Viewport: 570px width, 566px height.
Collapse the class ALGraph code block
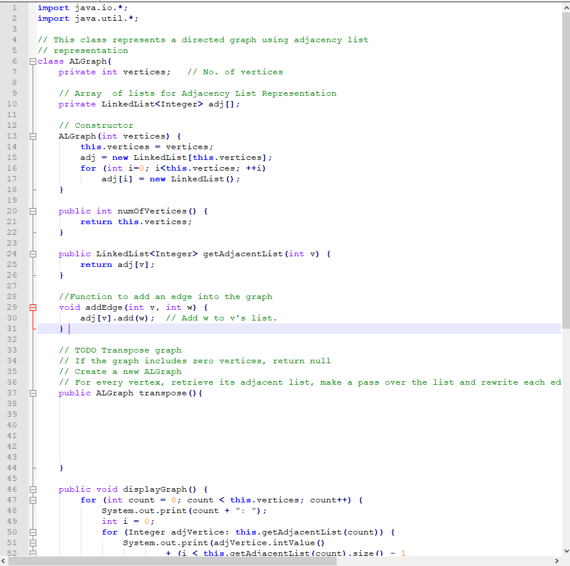point(33,61)
